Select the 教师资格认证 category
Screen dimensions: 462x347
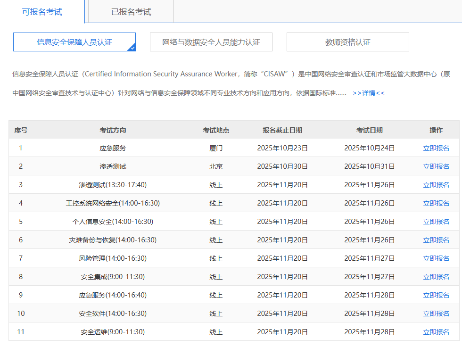(347, 42)
